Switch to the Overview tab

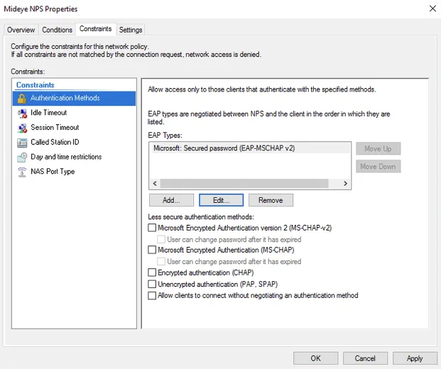click(21, 30)
